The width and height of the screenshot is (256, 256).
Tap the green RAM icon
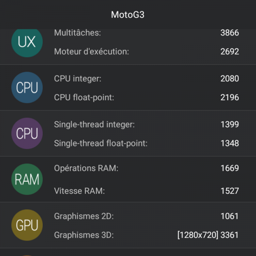point(27,179)
